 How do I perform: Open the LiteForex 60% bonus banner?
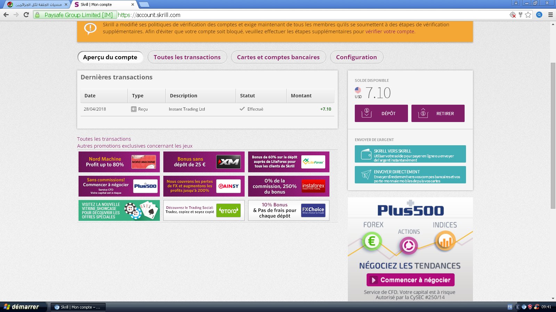point(289,162)
